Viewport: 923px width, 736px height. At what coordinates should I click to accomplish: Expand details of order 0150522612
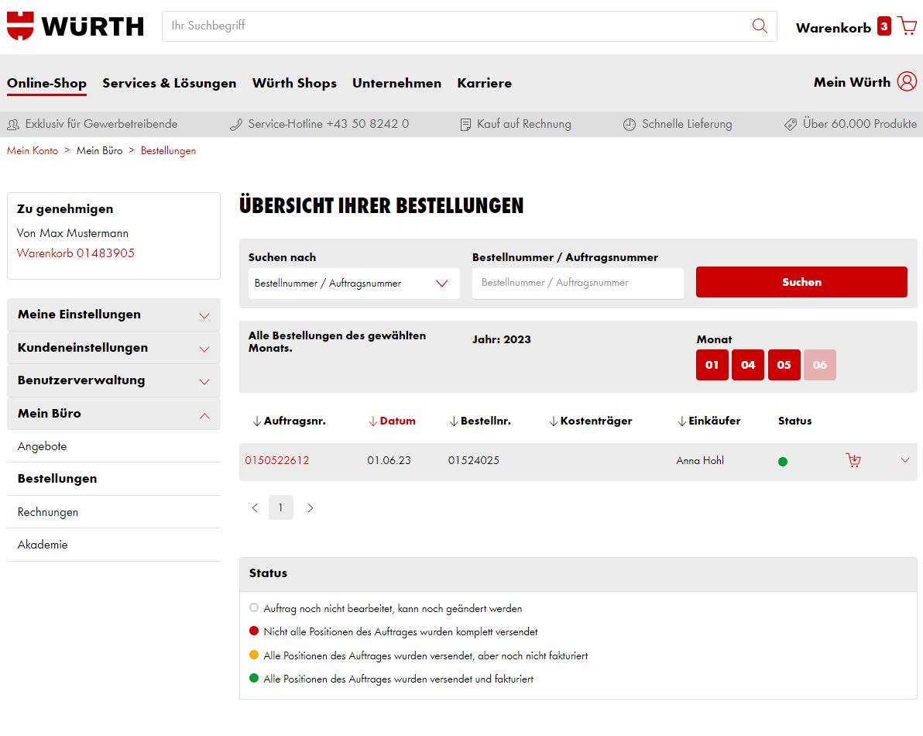pyautogui.click(x=904, y=460)
